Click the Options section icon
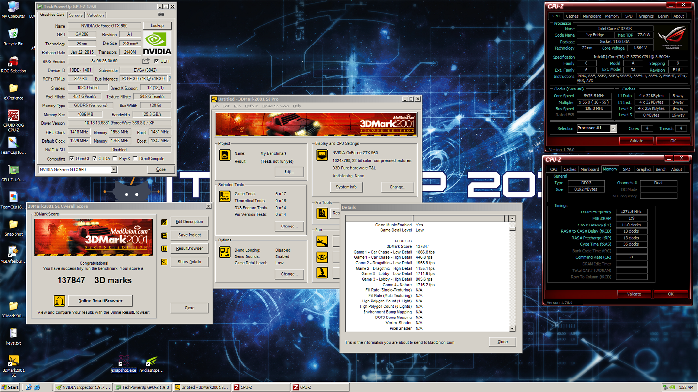 (x=224, y=252)
